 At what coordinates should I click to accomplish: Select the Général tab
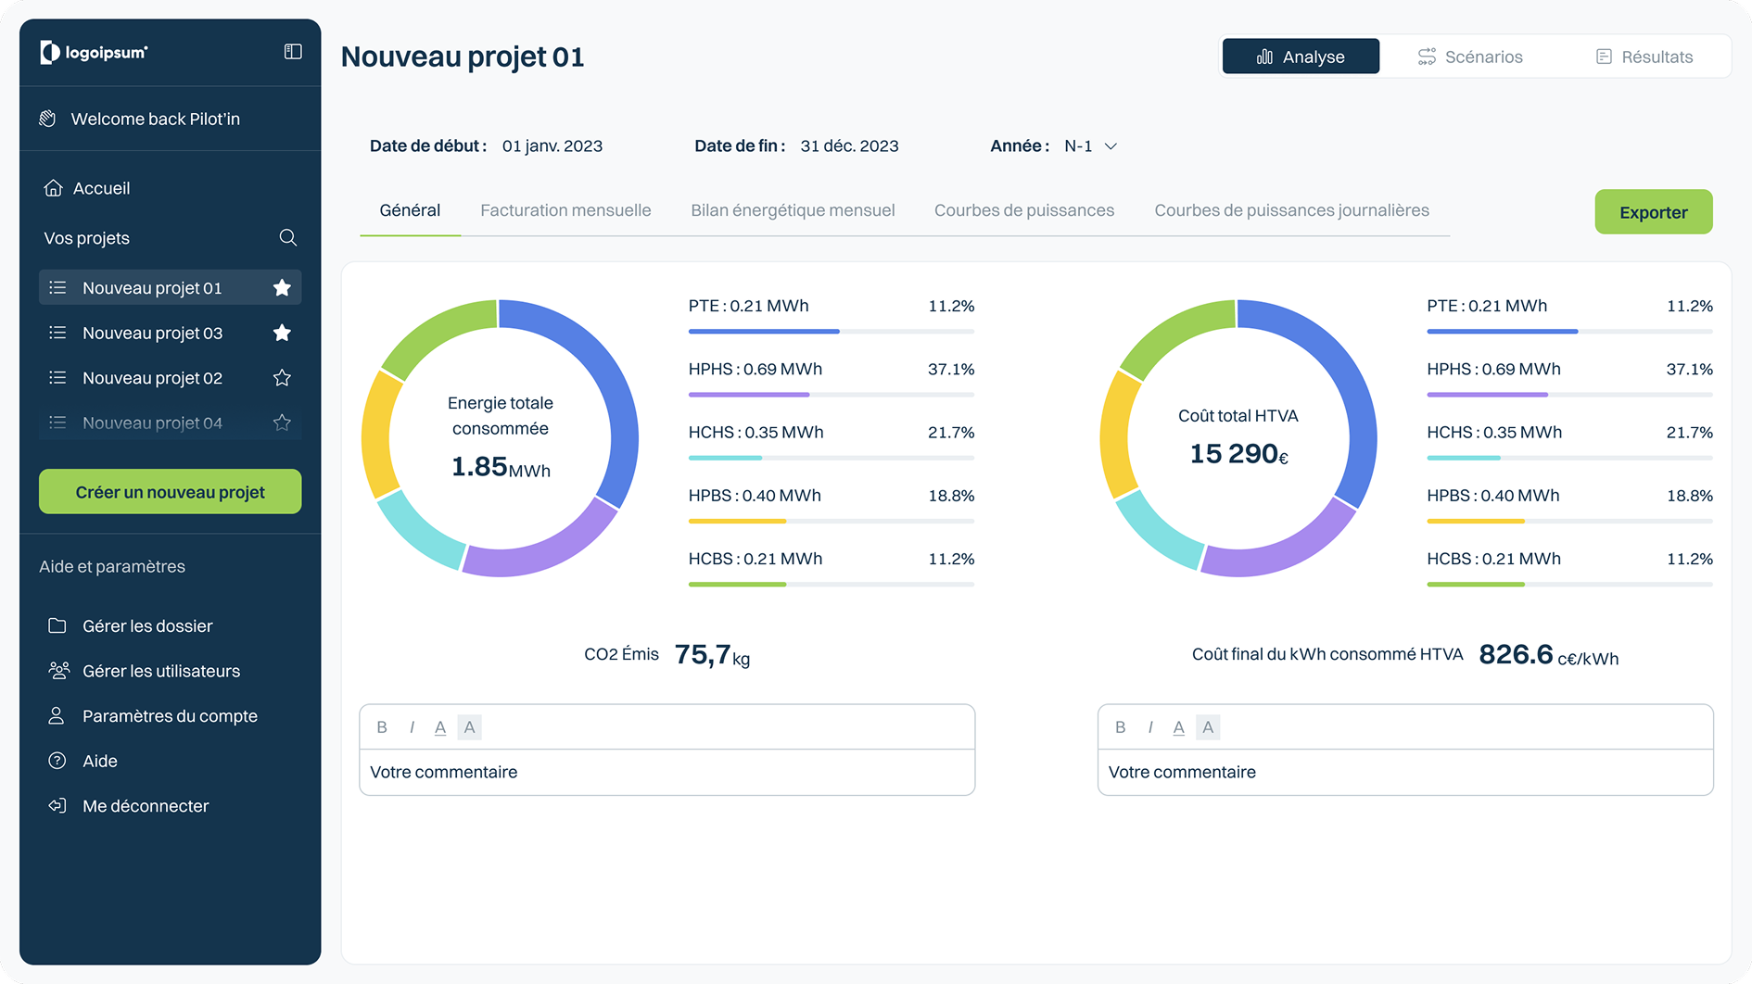pyautogui.click(x=410, y=210)
